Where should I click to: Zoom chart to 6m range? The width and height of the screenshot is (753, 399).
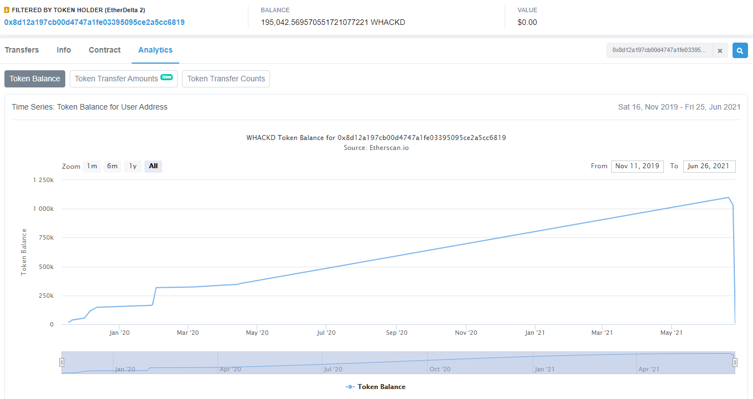point(112,166)
